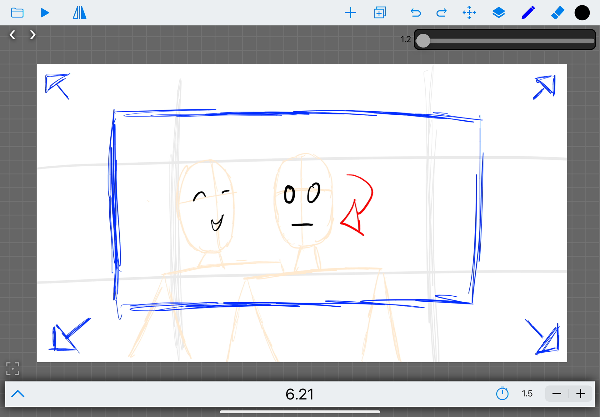The image size is (600, 417).
Task: Select the Pen tool
Action: click(x=527, y=13)
